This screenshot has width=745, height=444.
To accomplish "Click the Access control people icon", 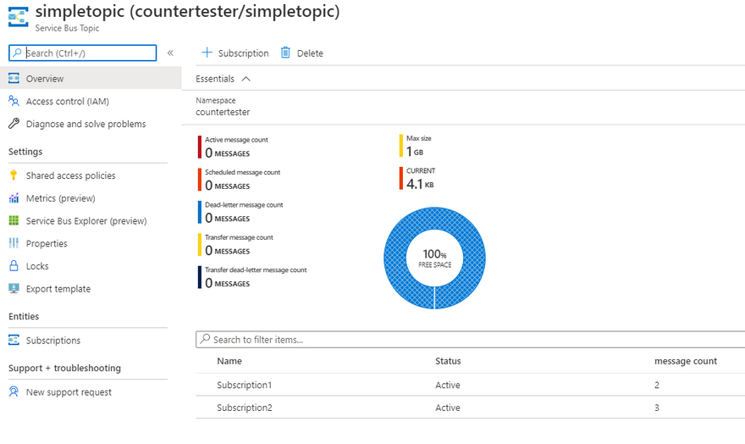I will [x=14, y=101].
